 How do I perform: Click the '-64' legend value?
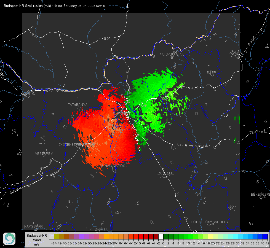tap(54, 243)
